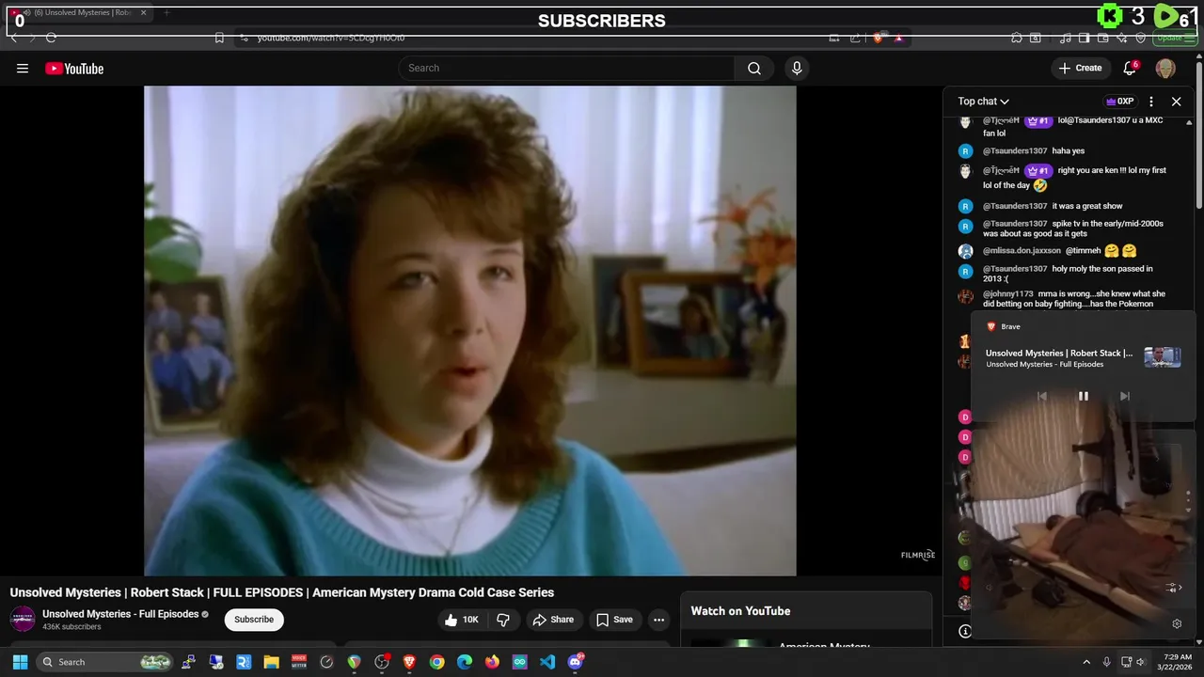This screenshot has height=677, width=1204.
Task: Dislike the video
Action: point(503,619)
